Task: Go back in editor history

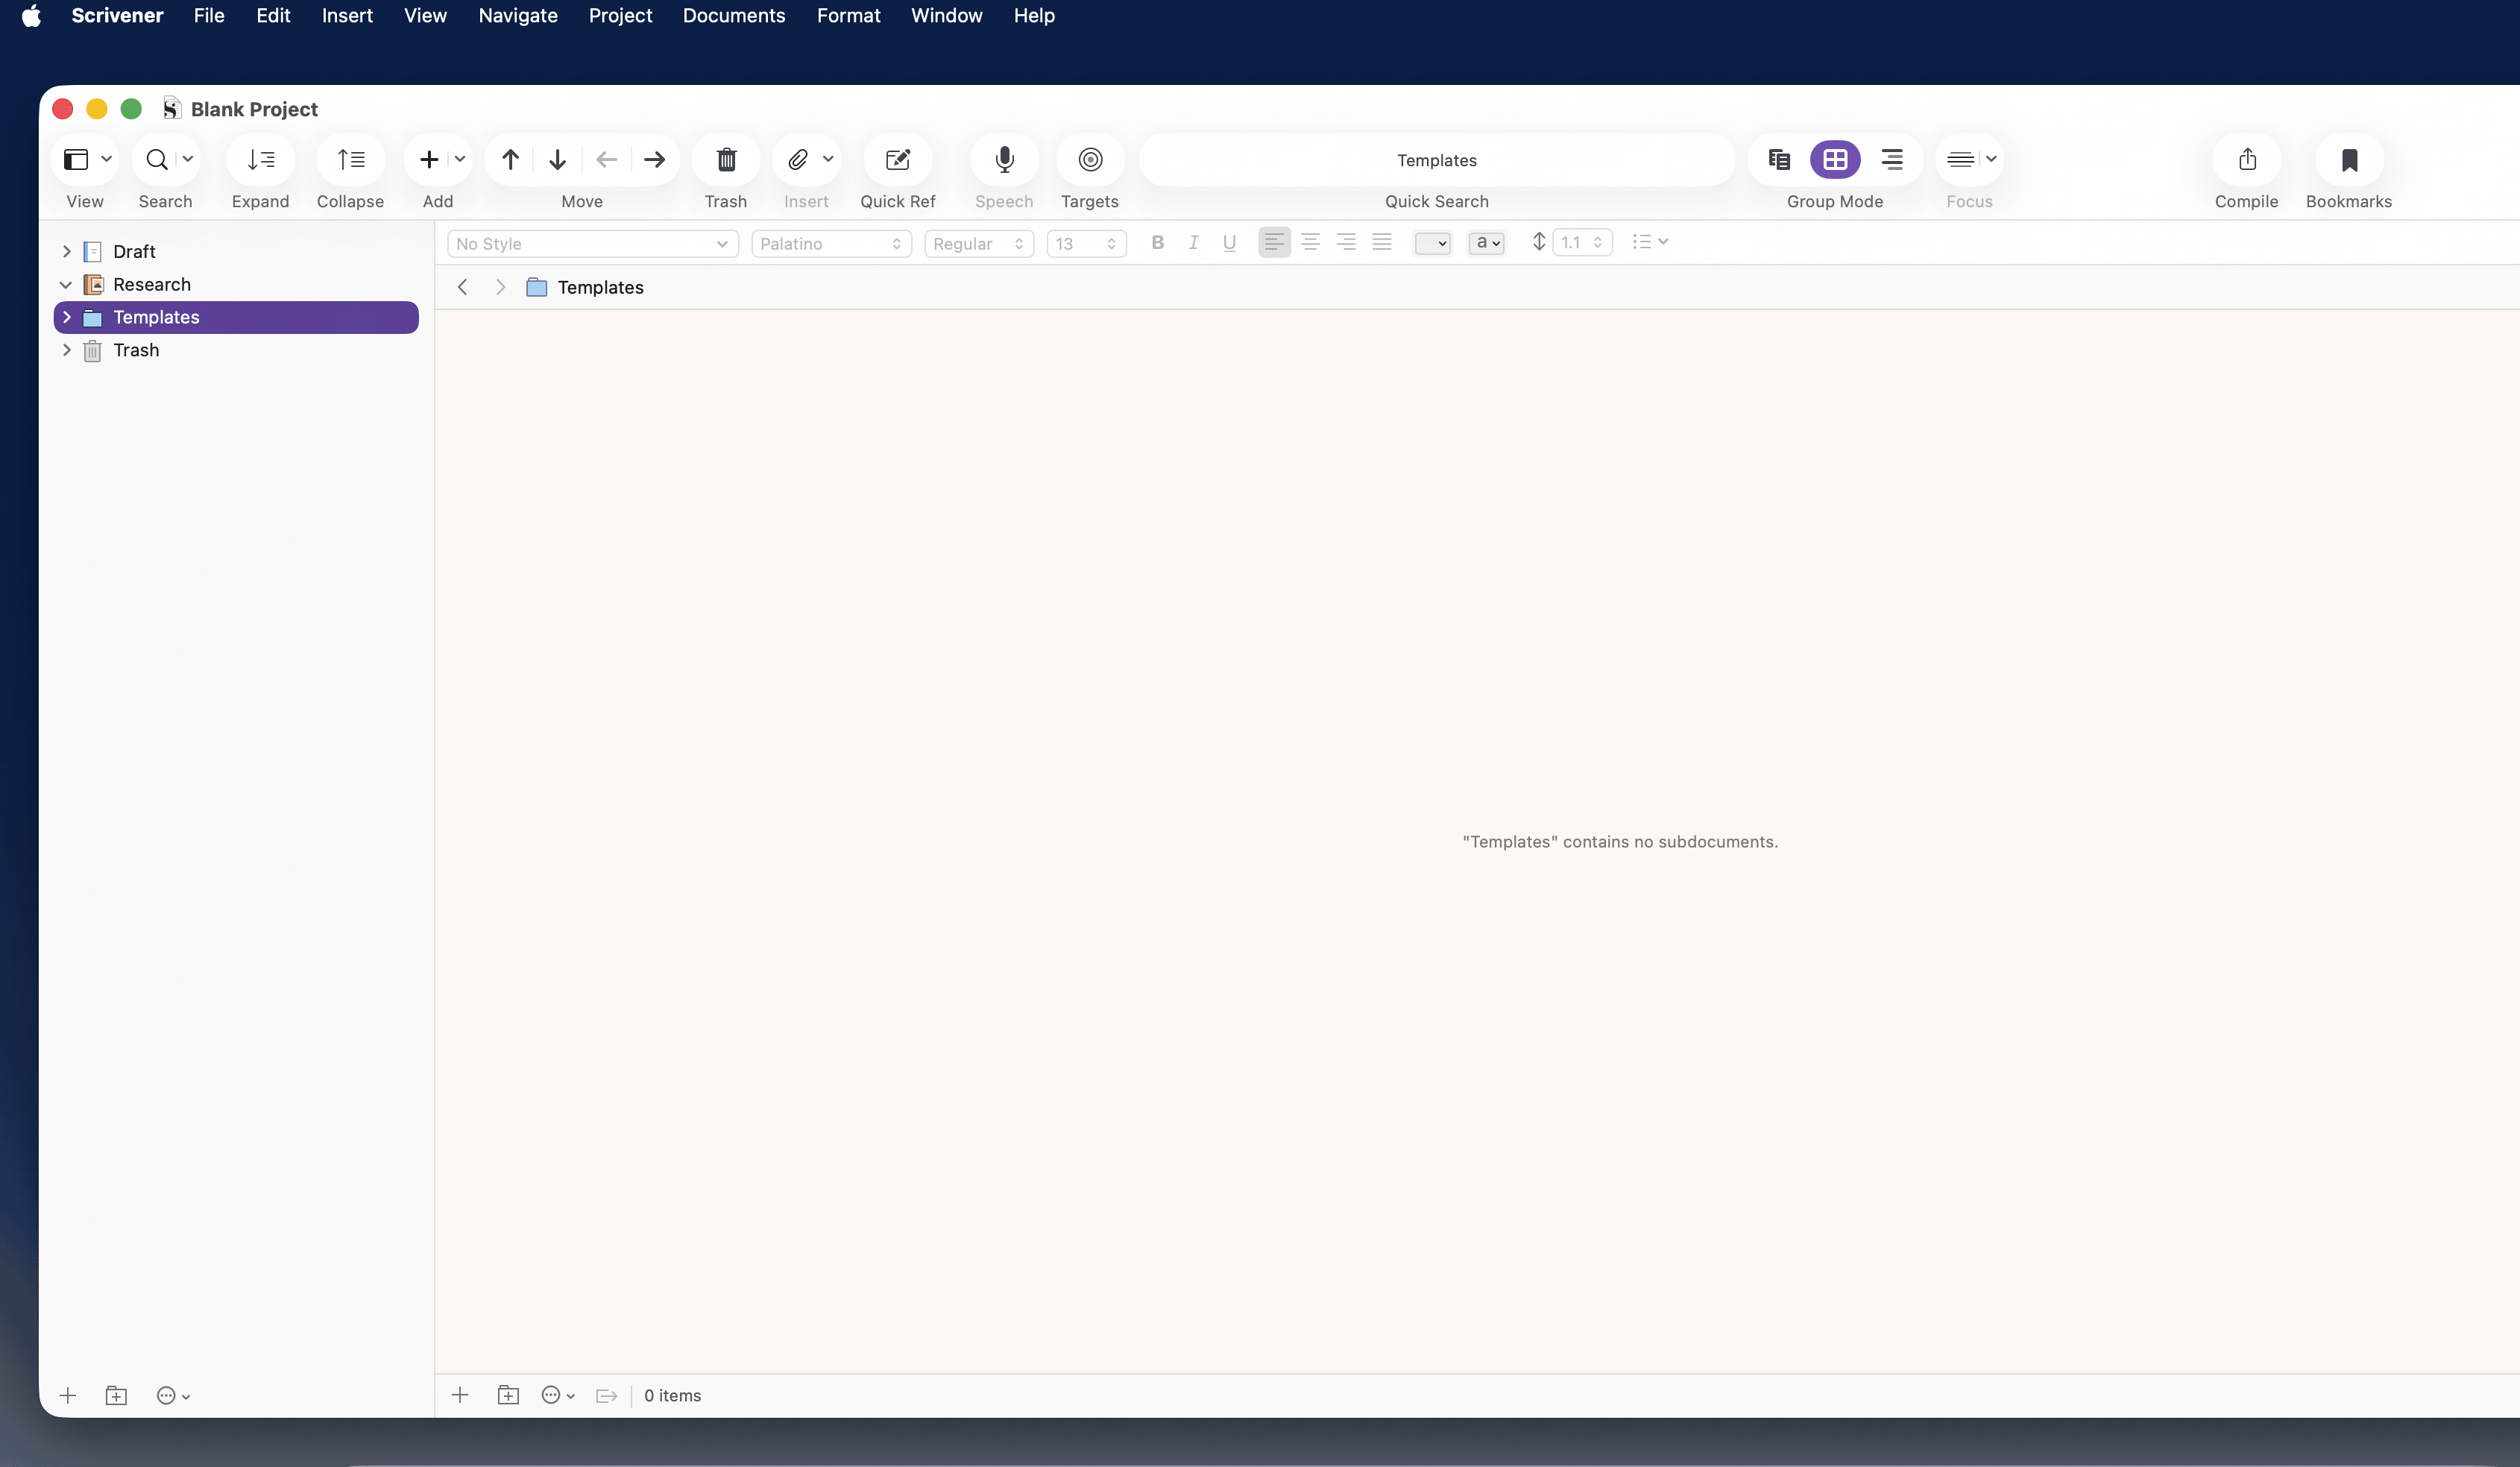Action: (x=463, y=287)
